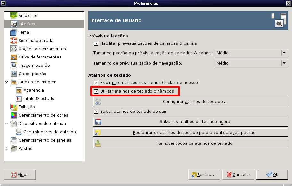The width and height of the screenshot is (292, 186).
Task: Open Gerenciamento de cores preferences
Action: click(44, 115)
